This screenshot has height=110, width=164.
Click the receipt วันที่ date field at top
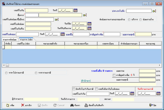tap(66, 10)
